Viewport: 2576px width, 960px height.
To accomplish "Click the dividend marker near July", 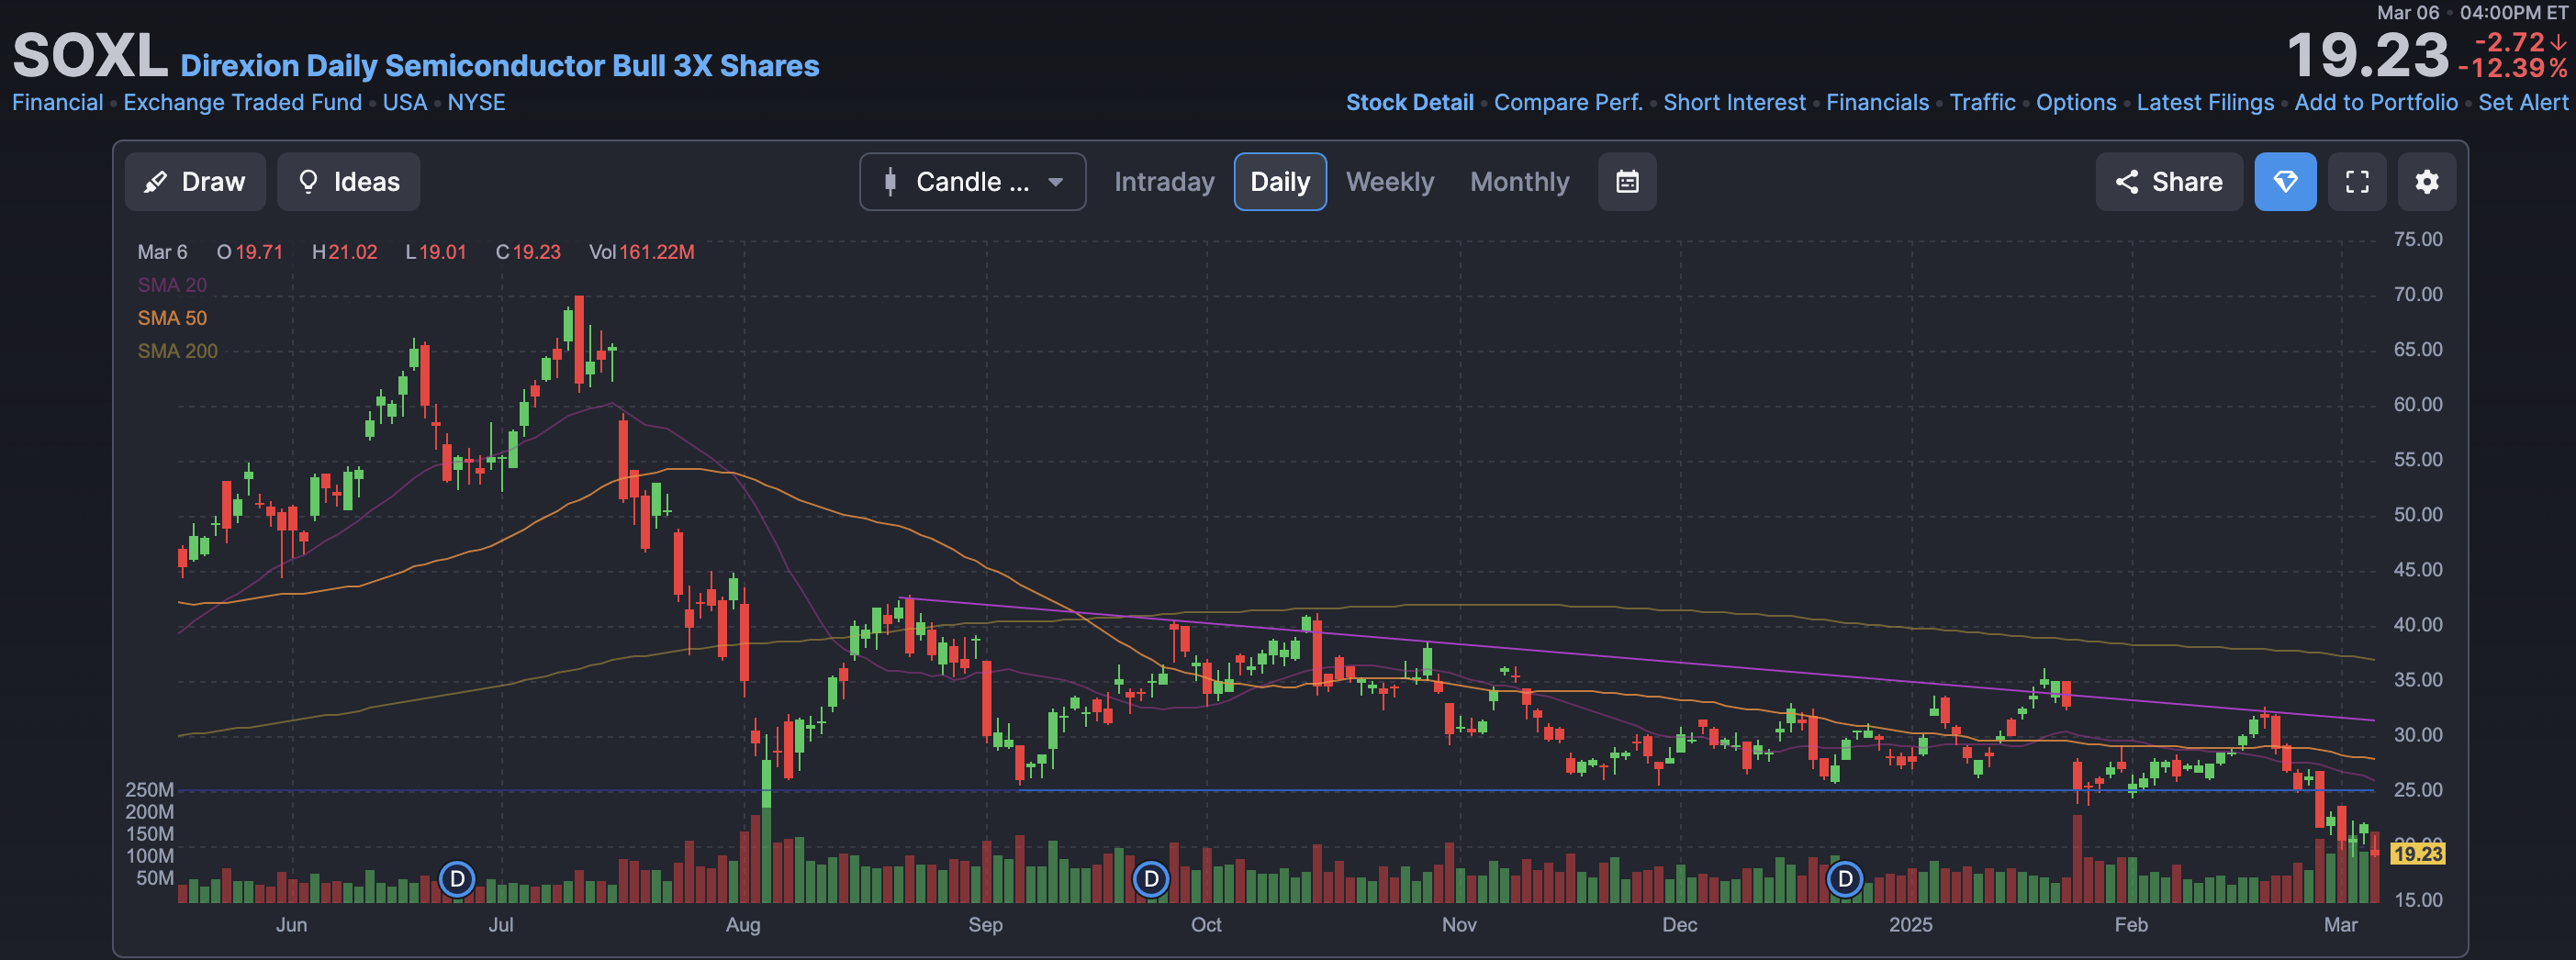I will 457,879.
